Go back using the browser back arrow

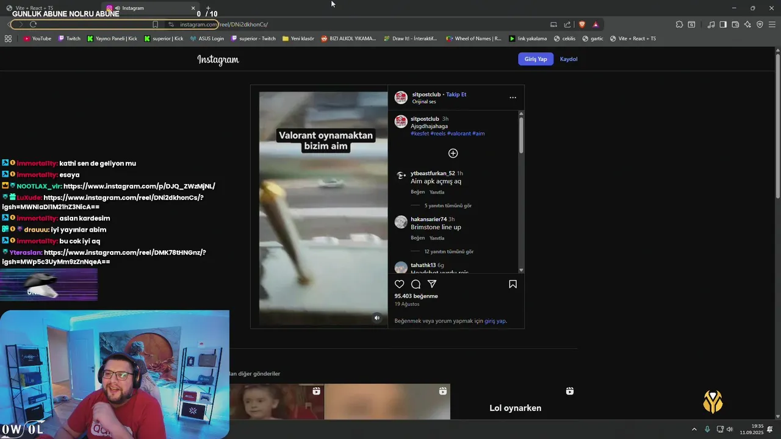[9, 24]
